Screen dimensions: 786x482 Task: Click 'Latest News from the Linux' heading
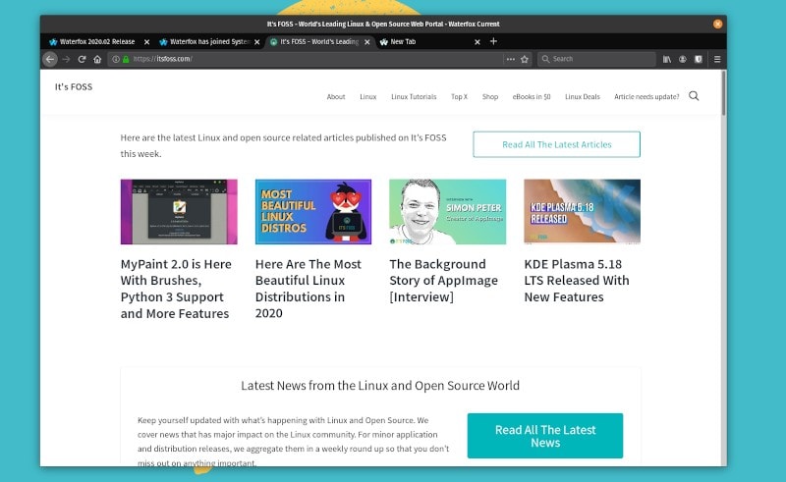pos(380,385)
